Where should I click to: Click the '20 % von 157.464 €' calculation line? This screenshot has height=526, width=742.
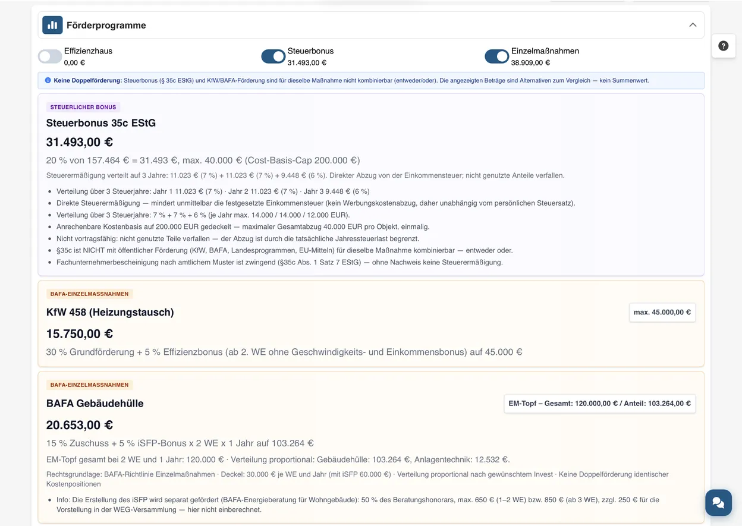point(203,160)
